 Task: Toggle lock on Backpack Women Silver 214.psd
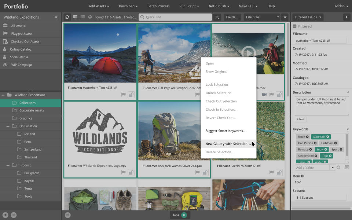pos(205,173)
